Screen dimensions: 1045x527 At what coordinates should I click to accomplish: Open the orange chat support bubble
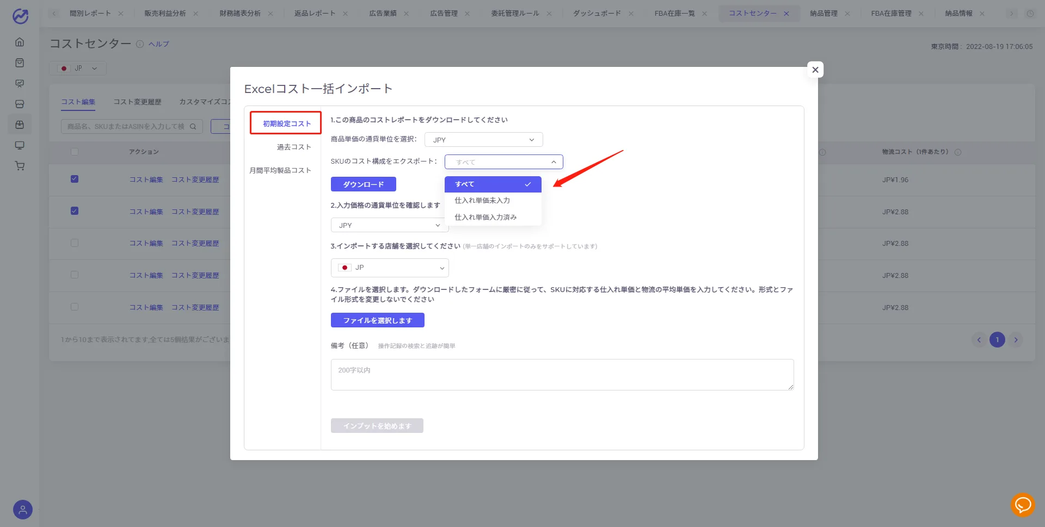tap(1022, 505)
